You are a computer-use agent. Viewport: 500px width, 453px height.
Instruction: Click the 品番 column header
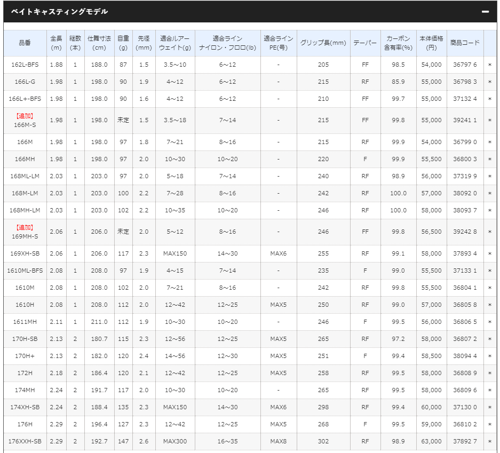click(25, 43)
